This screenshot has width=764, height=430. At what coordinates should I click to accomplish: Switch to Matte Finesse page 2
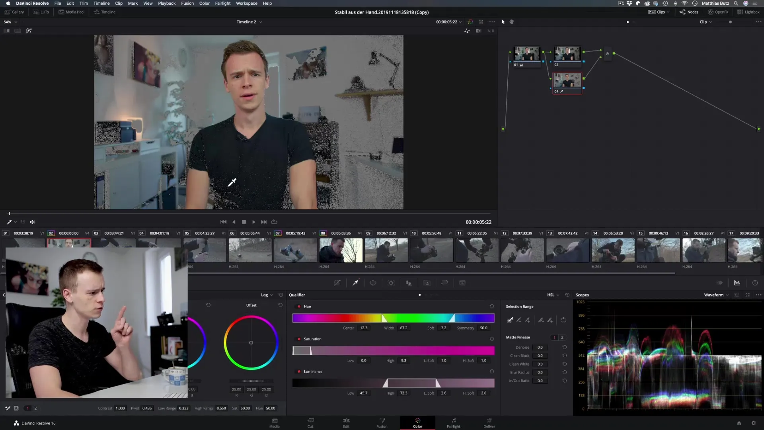tap(562, 337)
